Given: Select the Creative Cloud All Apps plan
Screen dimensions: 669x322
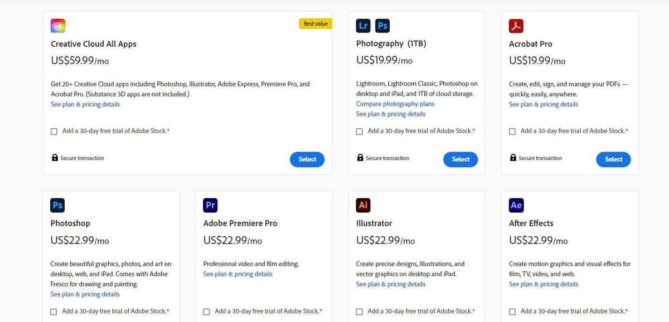Looking at the screenshot, I should point(307,159).
